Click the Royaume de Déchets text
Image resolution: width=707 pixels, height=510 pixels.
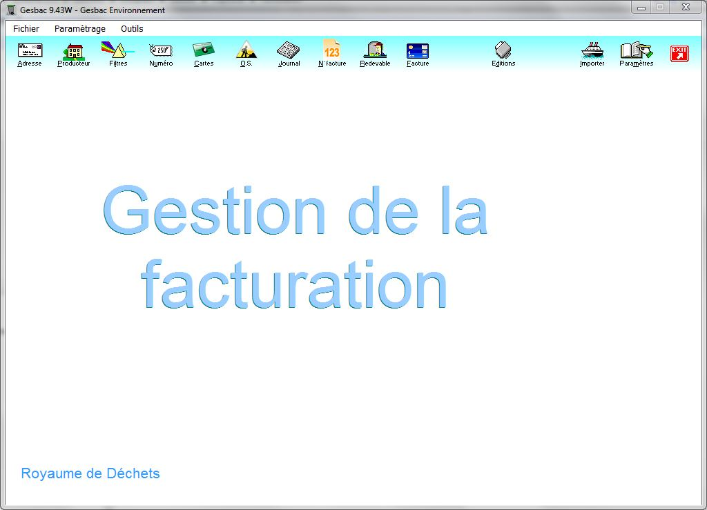click(90, 473)
